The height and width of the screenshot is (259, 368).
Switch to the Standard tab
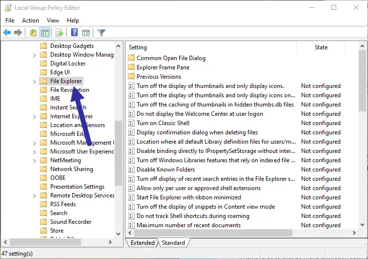(x=173, y=242)
